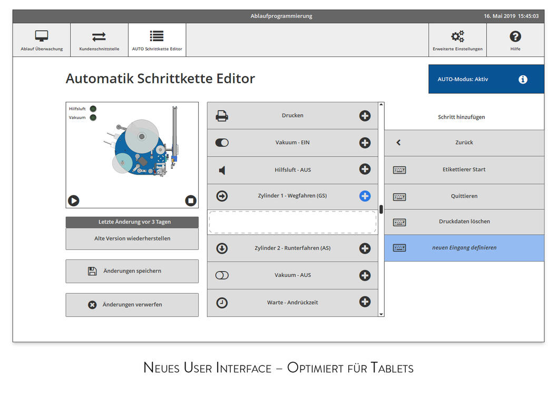Screen dimensions: 557x395
Task: Click the Schritt hinzufügen header
Action: point(461,117)
